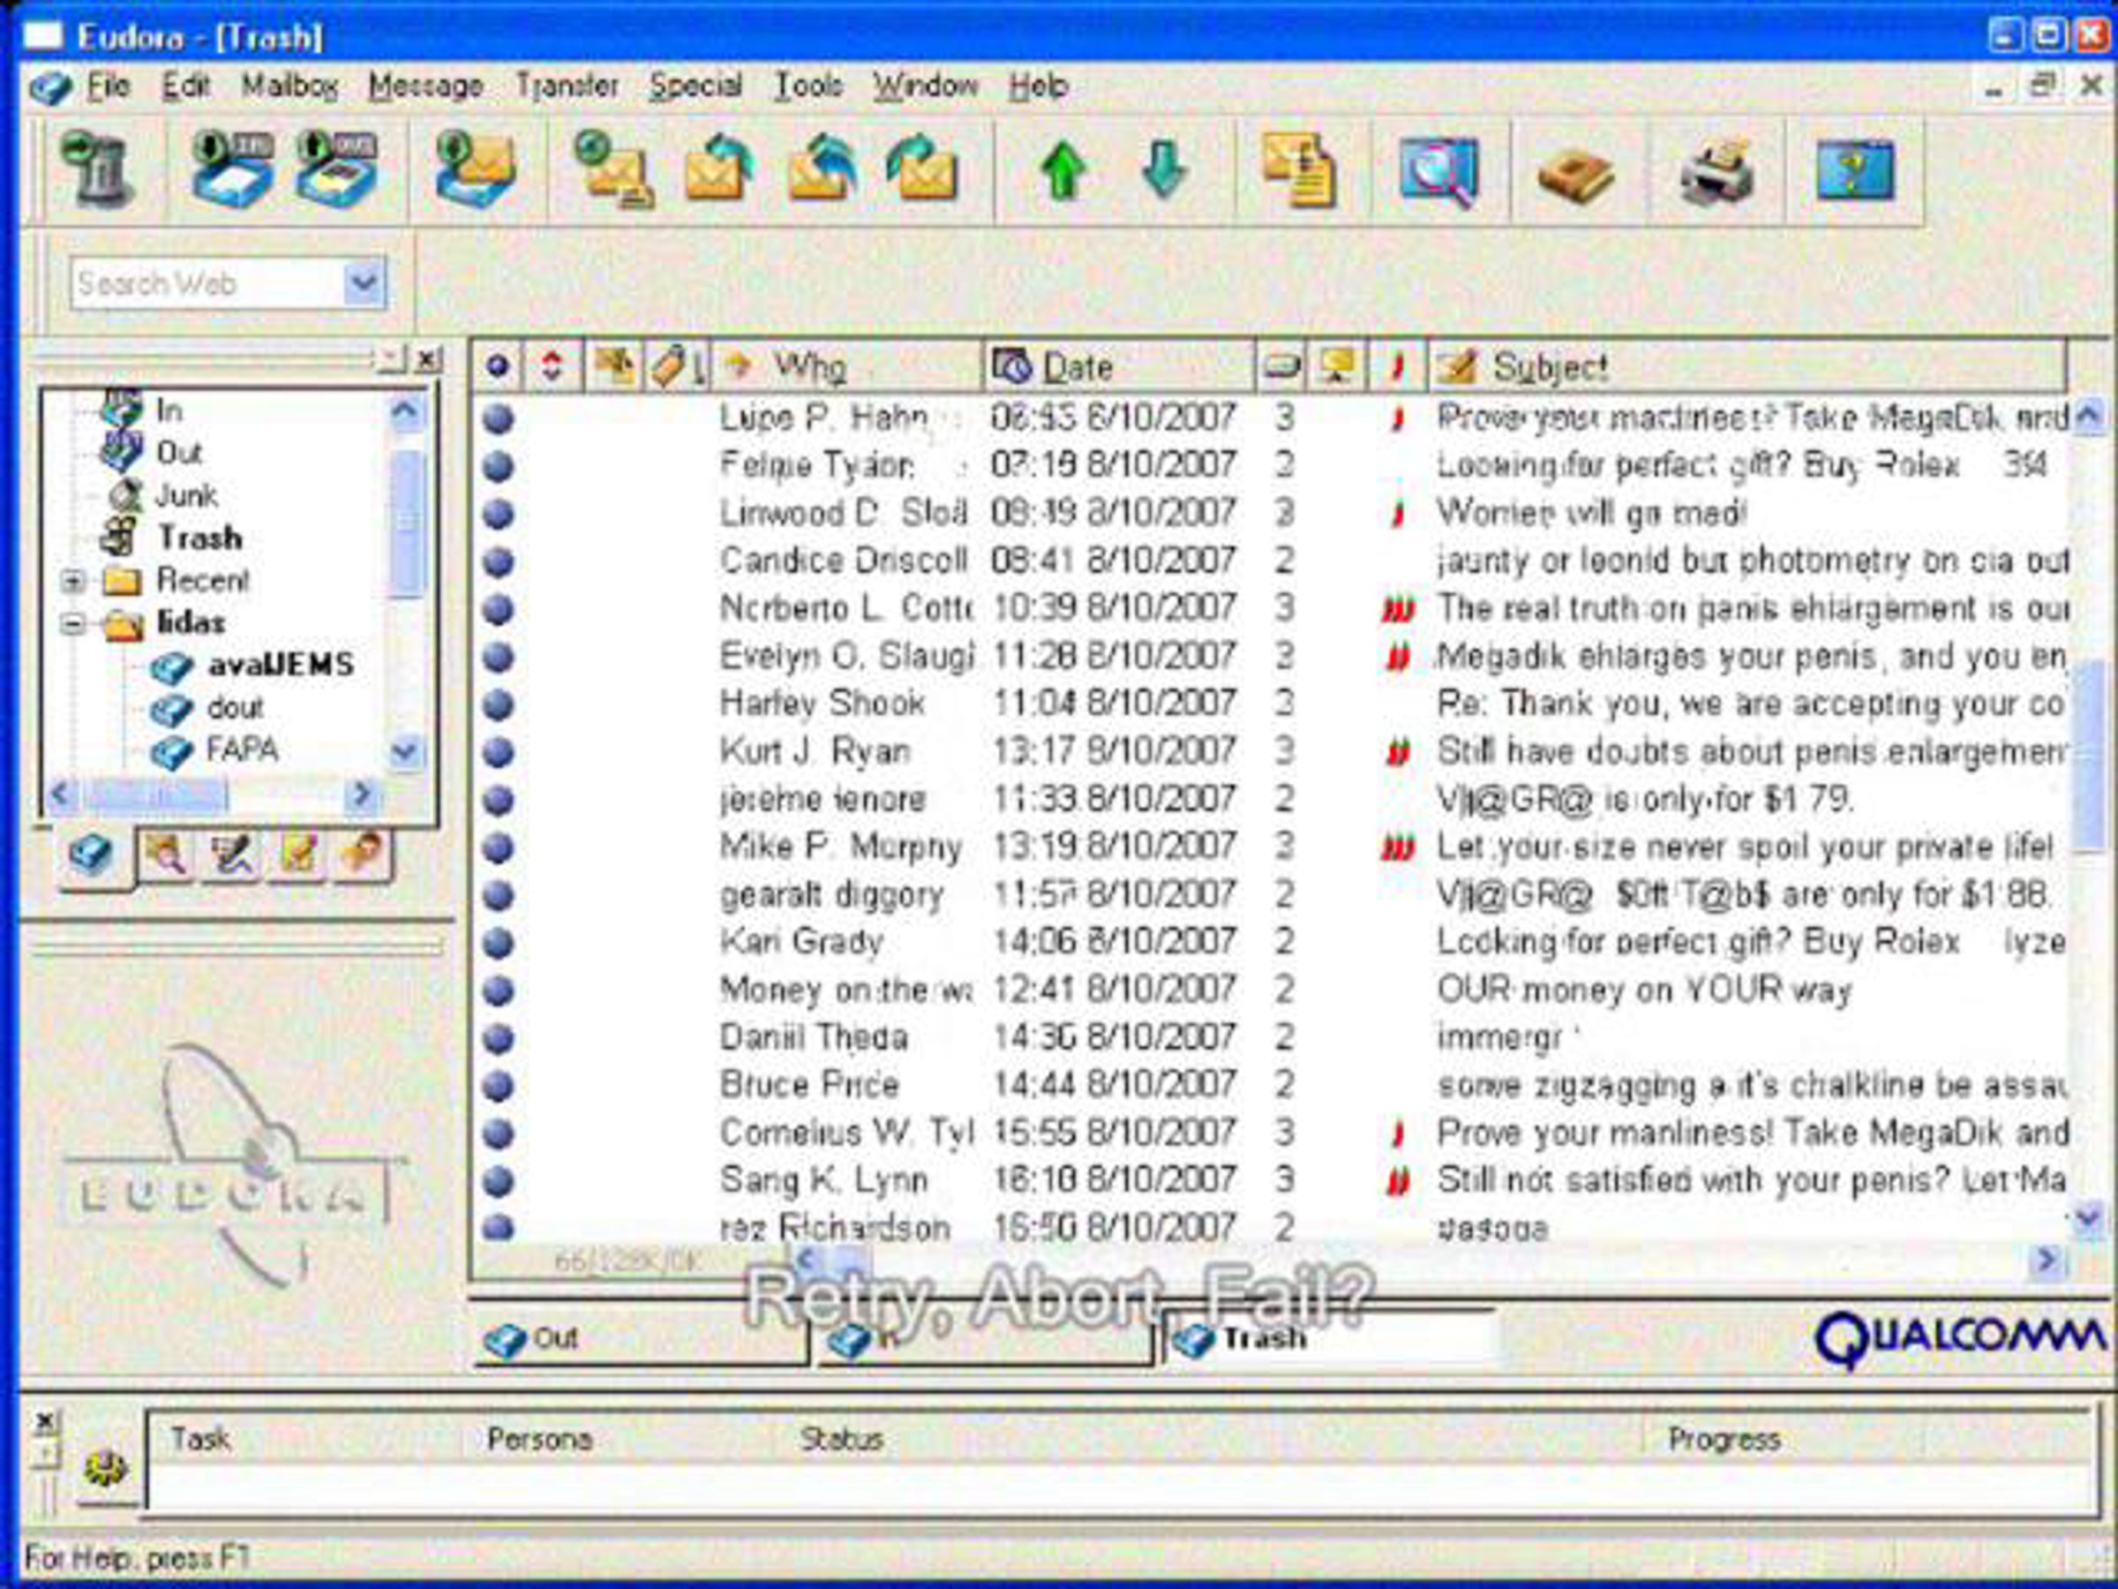Click the teal down arrow toolbar icon
Screen dimensions: 2118x1589
click(1164, 170)
